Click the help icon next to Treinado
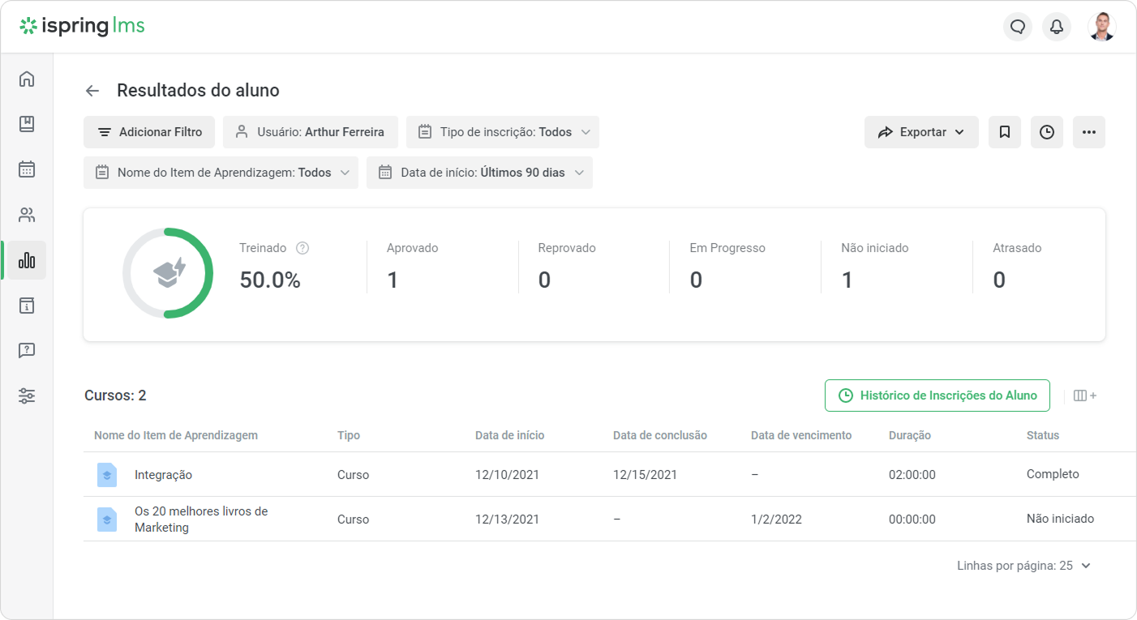Viewport: 1137px width, 620px height. coord(302,248)
